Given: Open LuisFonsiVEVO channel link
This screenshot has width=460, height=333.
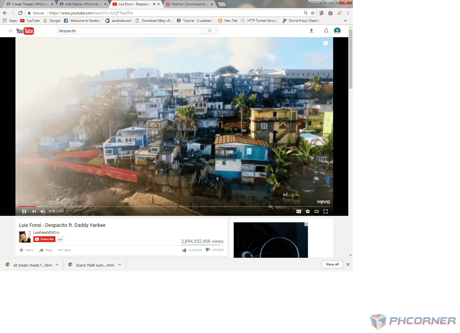Looking at the screenshot, I should coord(44,233).
